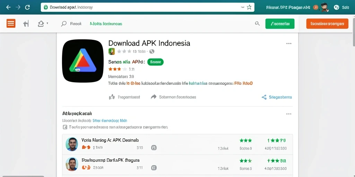Open the three-dot menu in second section

(289, 114)
